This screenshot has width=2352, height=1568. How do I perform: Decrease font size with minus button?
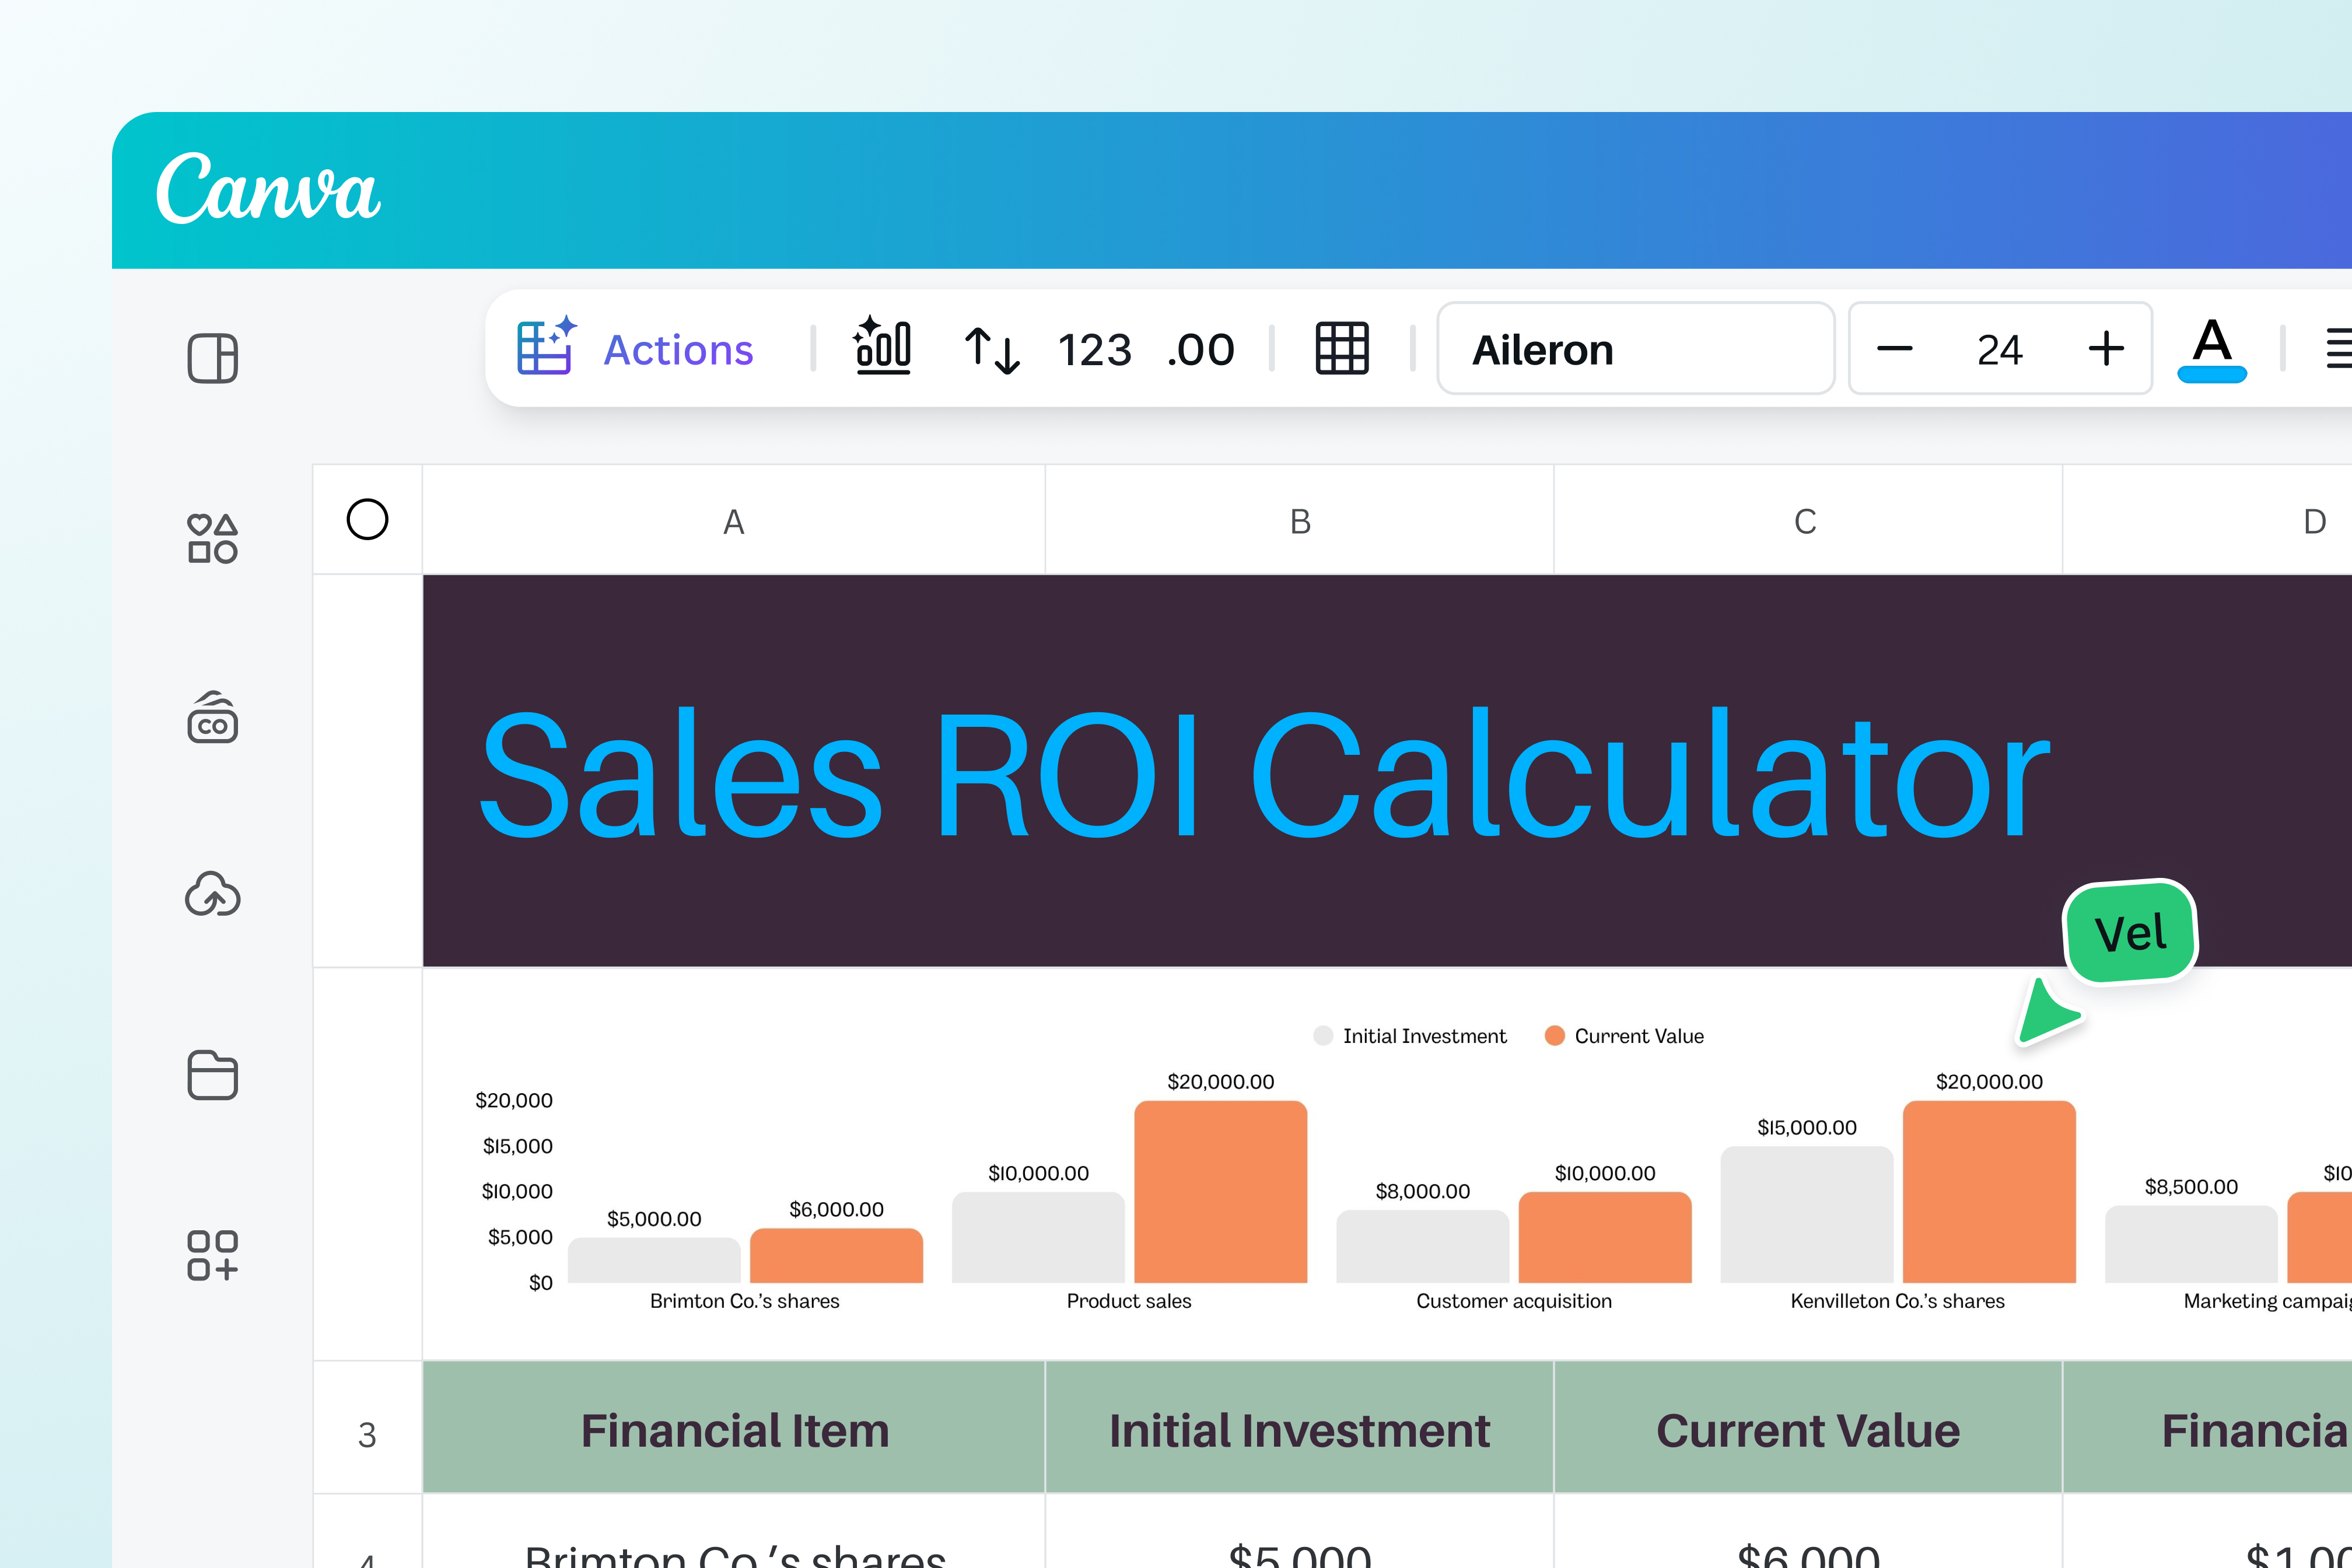[x=1894, y=349]
